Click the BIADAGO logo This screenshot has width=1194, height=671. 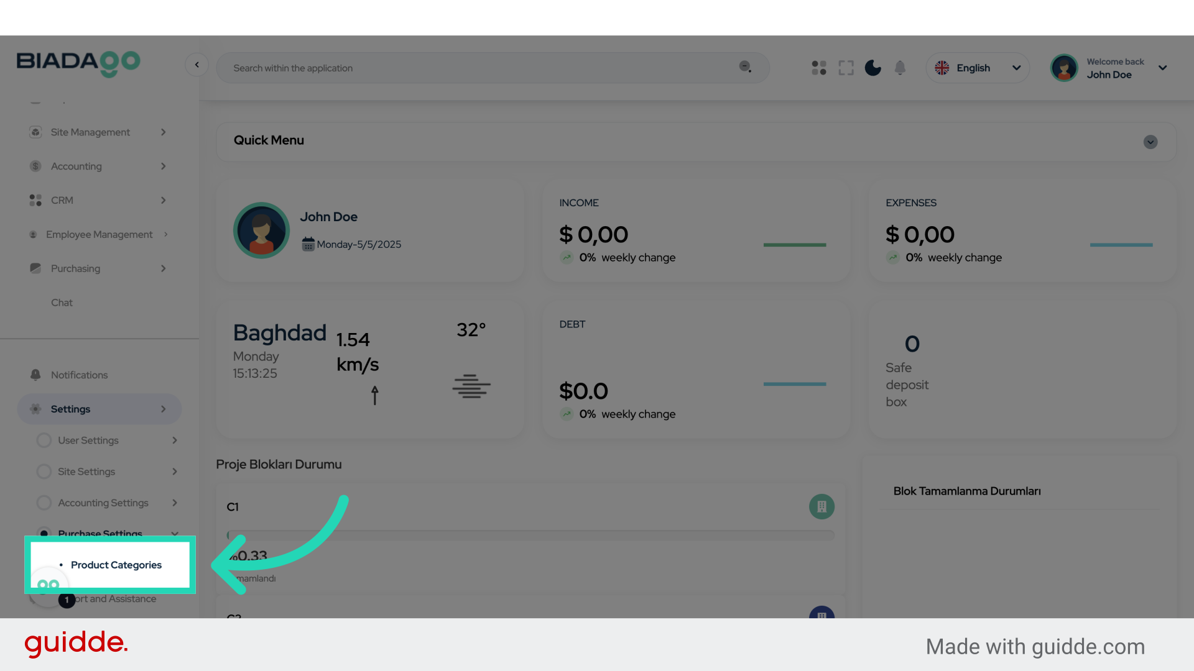[78, 63]
